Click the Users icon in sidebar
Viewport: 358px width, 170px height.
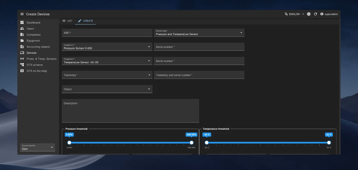coord(22,29)
